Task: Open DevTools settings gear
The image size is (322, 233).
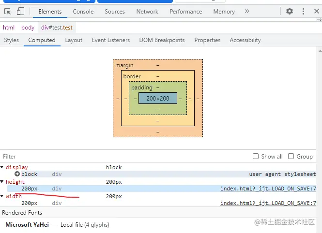Action: [290, 11]
